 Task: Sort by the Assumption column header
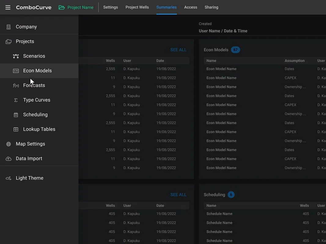click(x=295, y=61)
